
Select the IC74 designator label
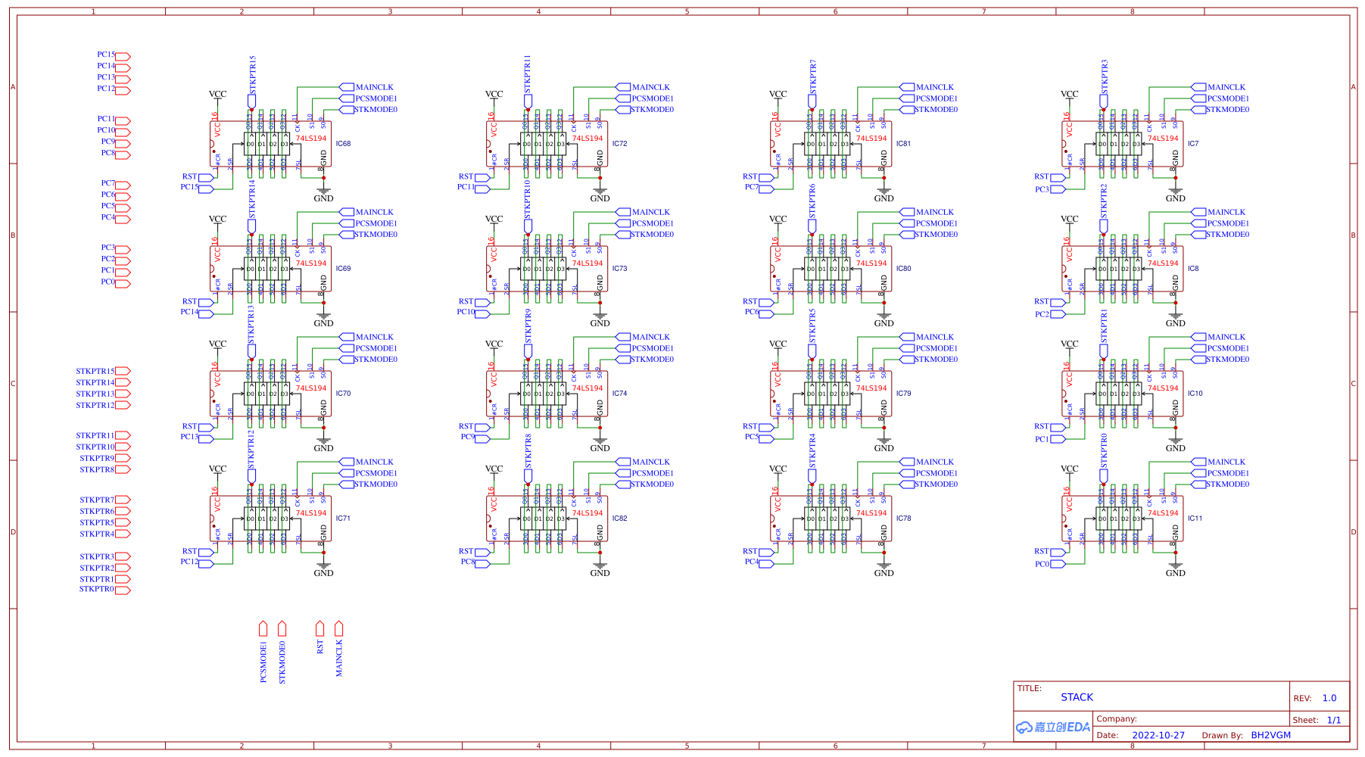coord(619,394)
